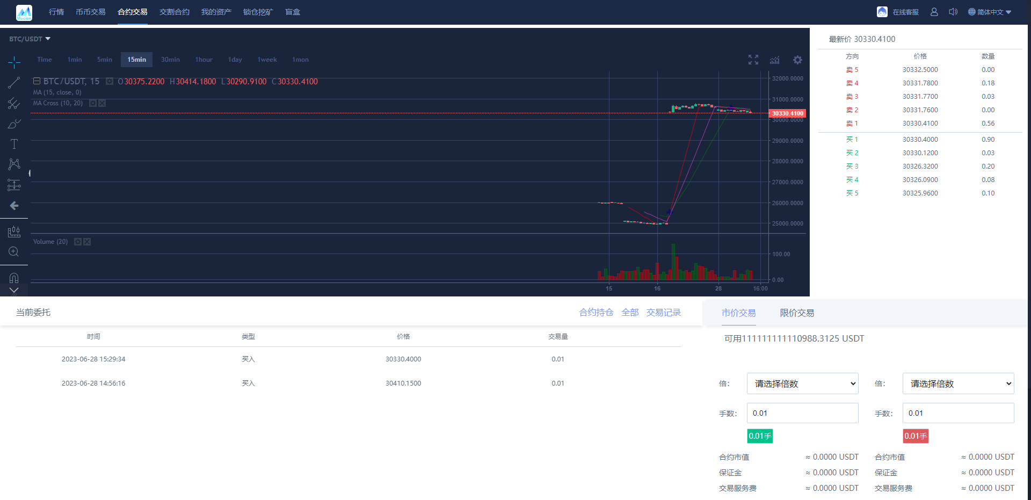
Task: Open chart settings gear icon
Action: coord(797,60)
